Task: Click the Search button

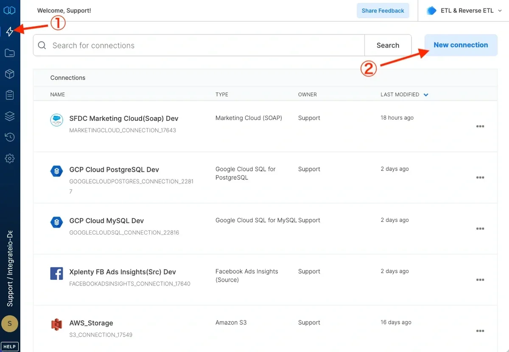Action: tap(388, 45)
